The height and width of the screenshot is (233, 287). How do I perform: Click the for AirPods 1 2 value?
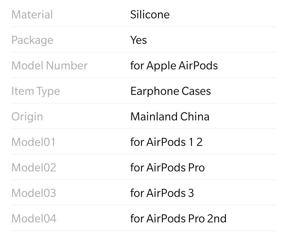166,142
